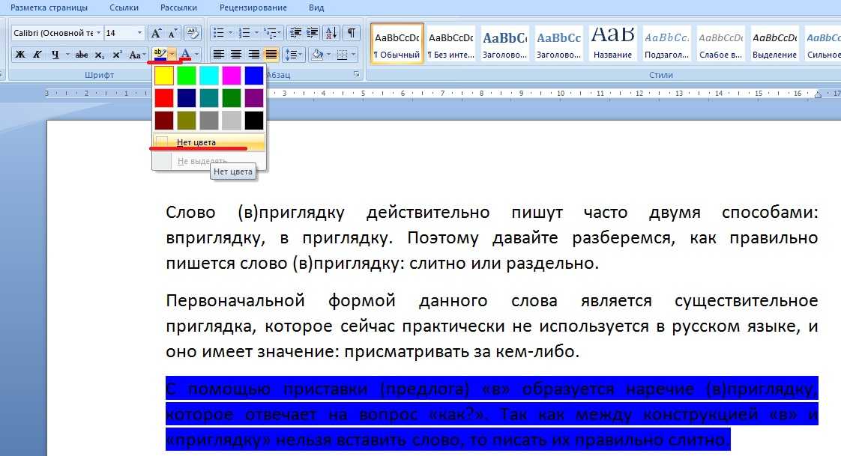Viewport: 841px width, 456px height.
Task: Open the font color dropdown arrow
Action: click(197, 55)
